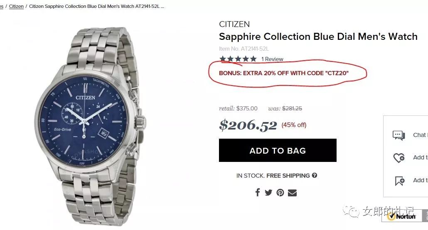Click the five-star rating
Screen dimensions: 428x230
238,59
